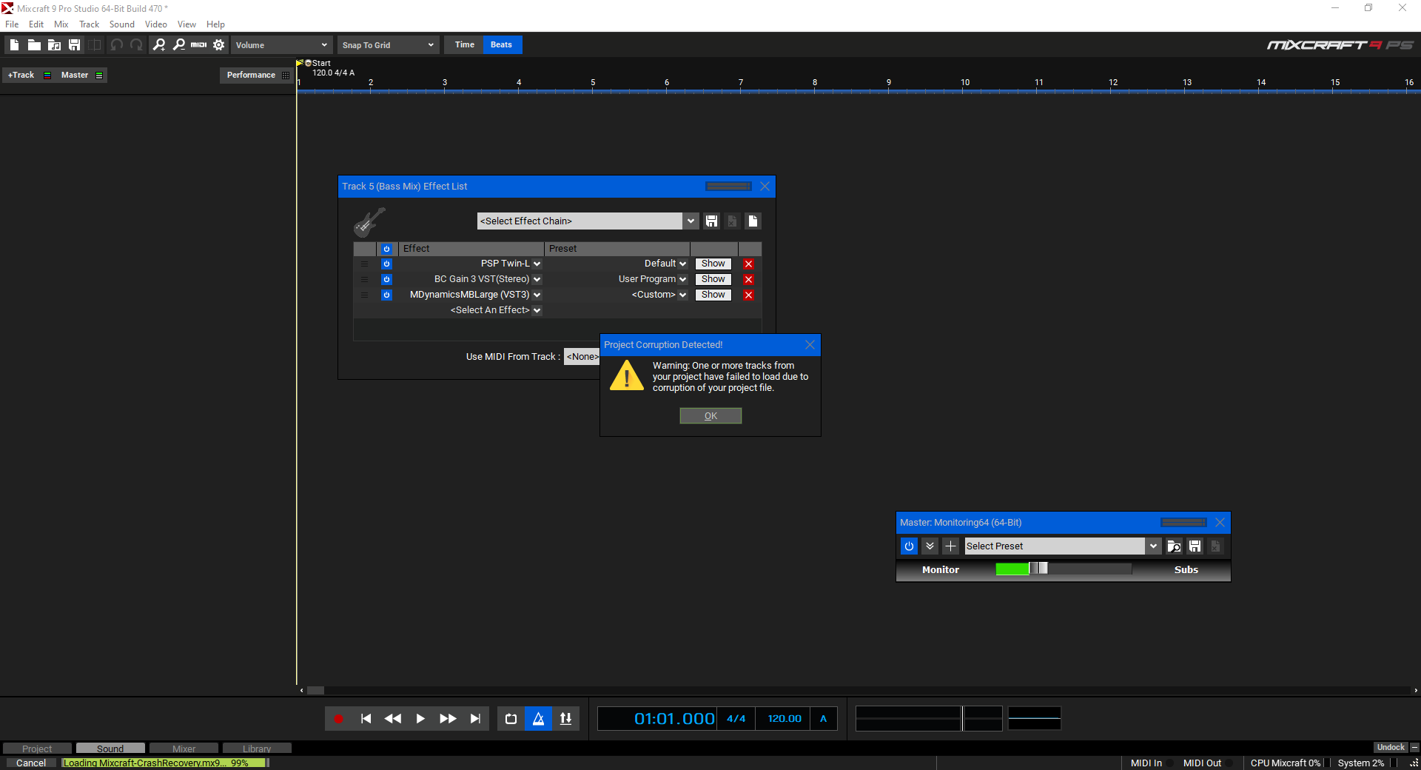
Task: Show the BC Gain 3 effect window
Action: (713, 280)
